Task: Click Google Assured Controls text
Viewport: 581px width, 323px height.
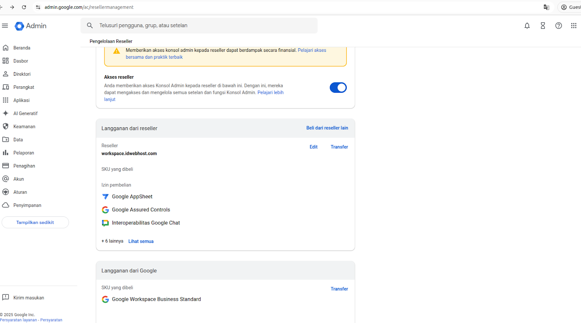Action: (x=141, y=210)
